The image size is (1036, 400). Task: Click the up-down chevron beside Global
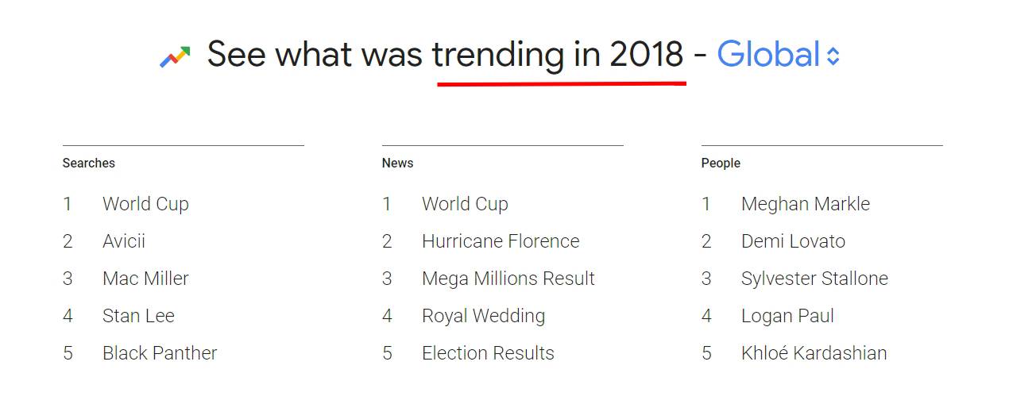pos(833,56)
